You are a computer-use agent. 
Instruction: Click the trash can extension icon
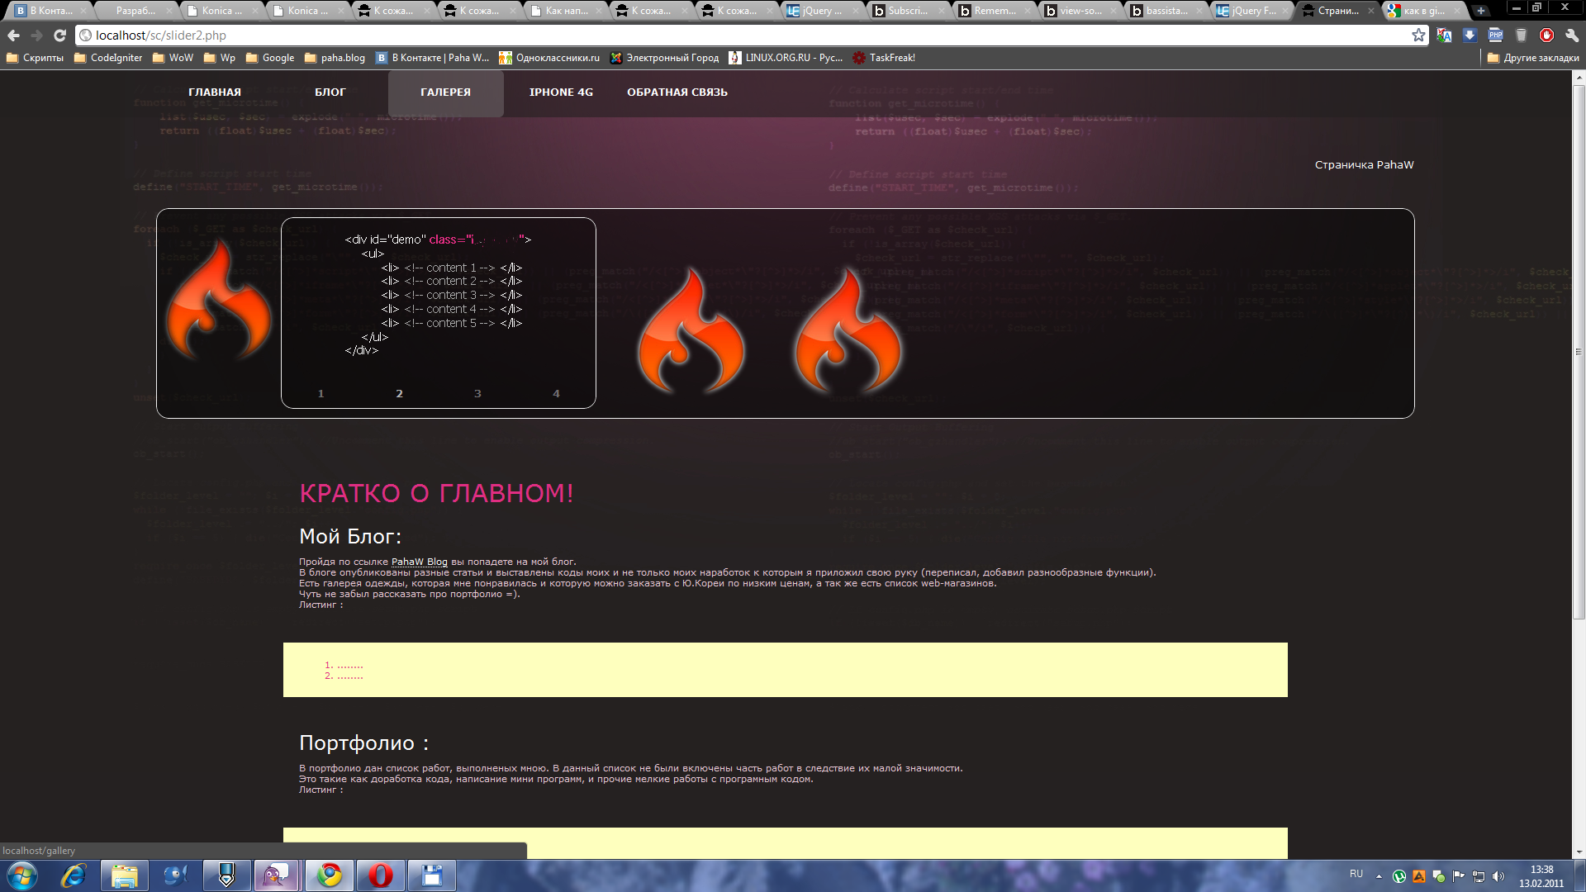tap(1522, 36)
